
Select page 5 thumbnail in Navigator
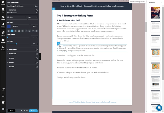pos(155,82)
